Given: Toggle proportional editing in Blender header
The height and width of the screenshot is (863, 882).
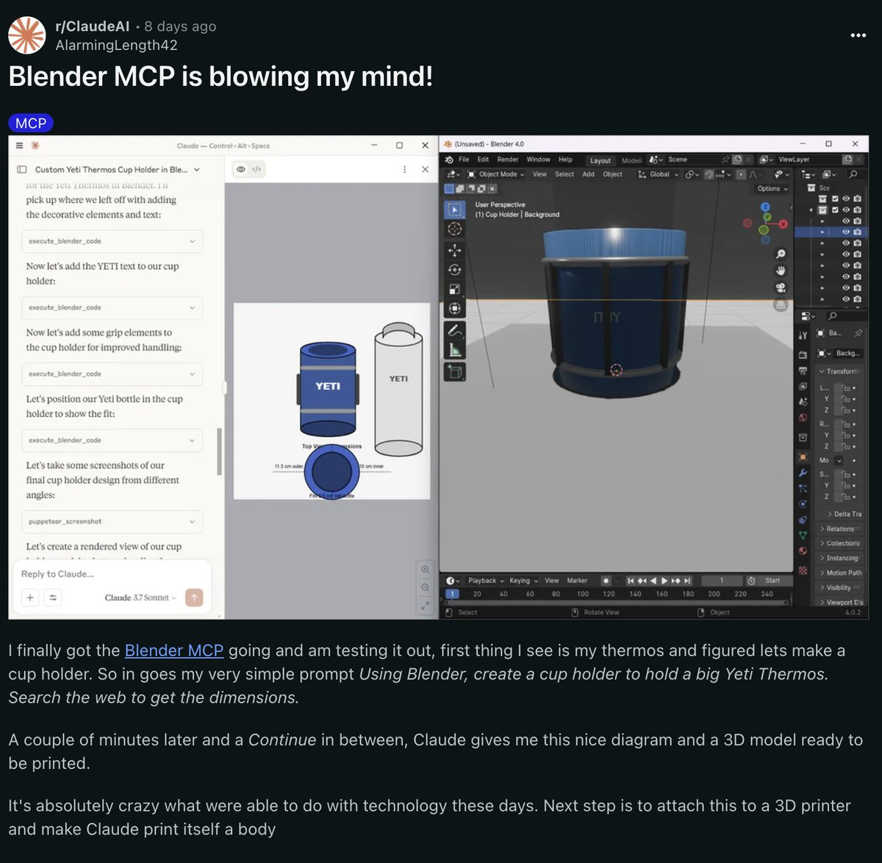Looking at the screenshot, I should click(741, 174).
